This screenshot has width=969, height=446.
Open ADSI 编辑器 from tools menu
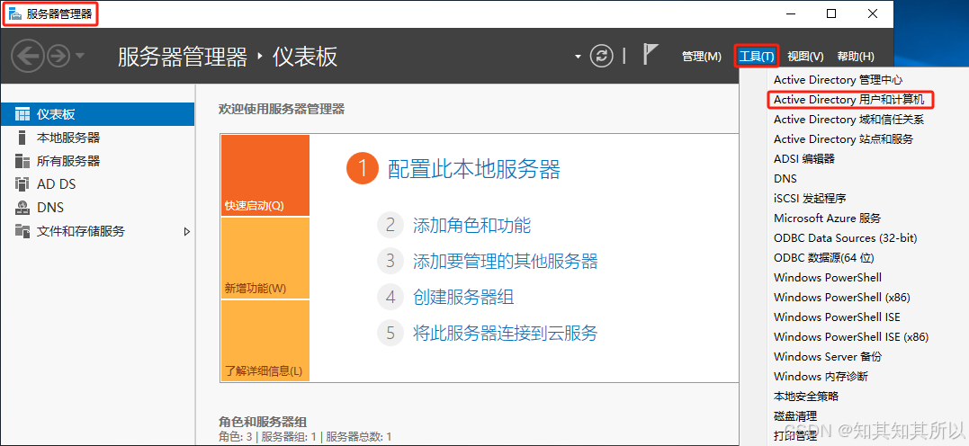click(804, 159)
